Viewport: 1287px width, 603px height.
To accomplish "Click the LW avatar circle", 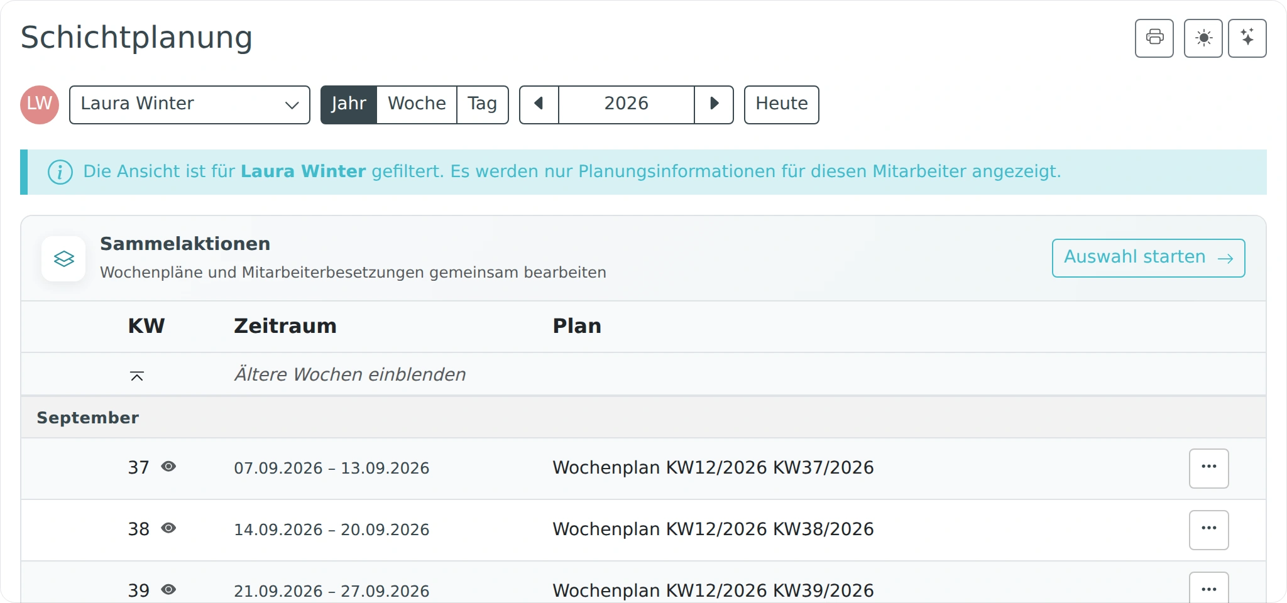I will pos(40,104).
